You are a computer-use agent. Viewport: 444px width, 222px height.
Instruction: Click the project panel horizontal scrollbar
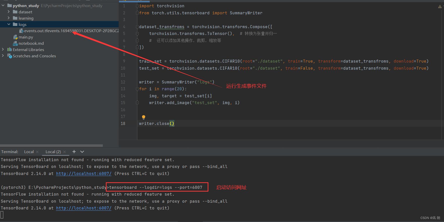[x=51, y=146]
